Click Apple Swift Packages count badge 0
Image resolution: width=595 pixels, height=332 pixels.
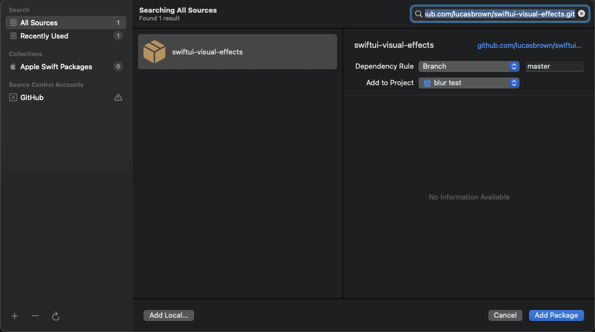coord(118,67)
